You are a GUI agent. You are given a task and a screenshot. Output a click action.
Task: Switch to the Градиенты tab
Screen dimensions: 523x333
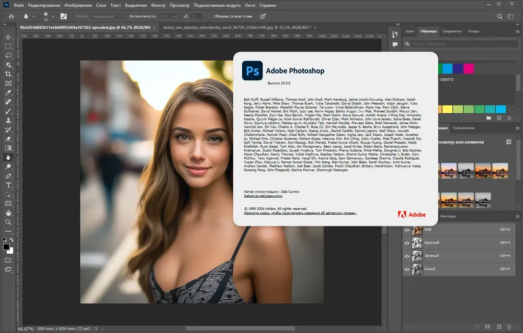coord(452,31)
